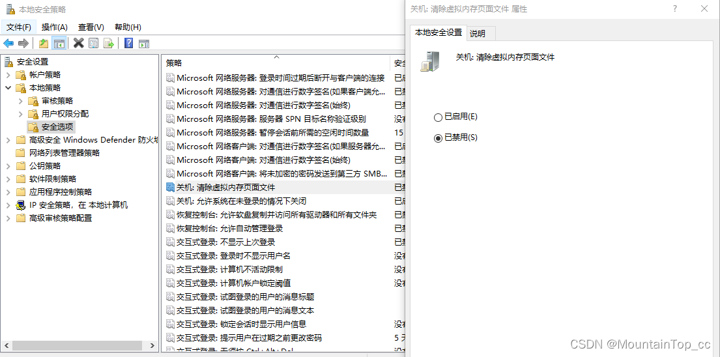Select 将未加密的密码发送到第三方 SMB policy
This screenshot has height=357, width=720.
pos(282,173)
